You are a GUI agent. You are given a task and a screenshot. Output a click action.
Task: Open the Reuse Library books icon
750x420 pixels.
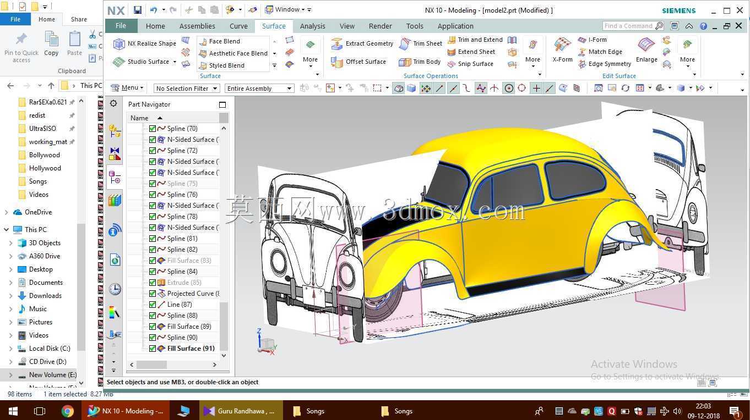115,201
